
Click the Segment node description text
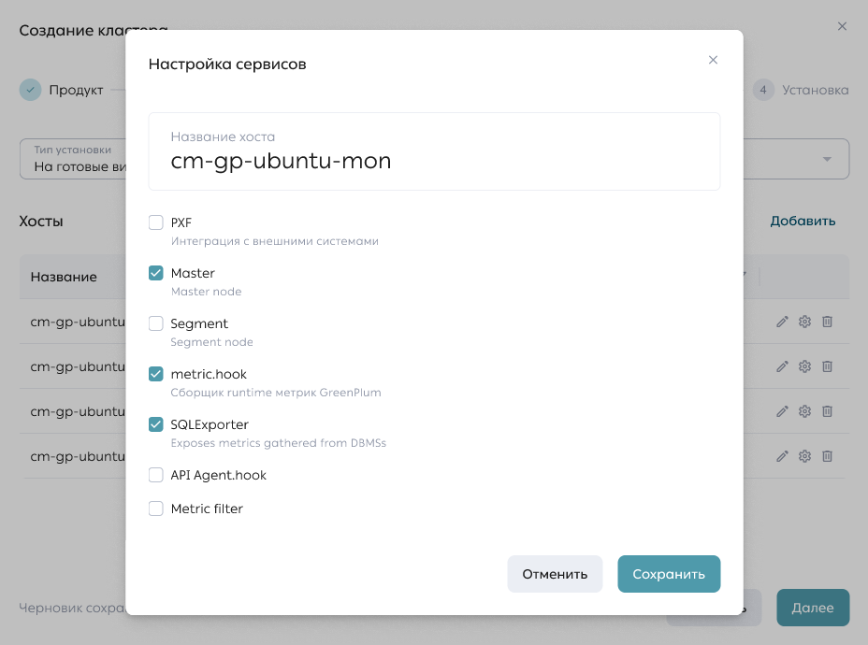pos(211,342)
